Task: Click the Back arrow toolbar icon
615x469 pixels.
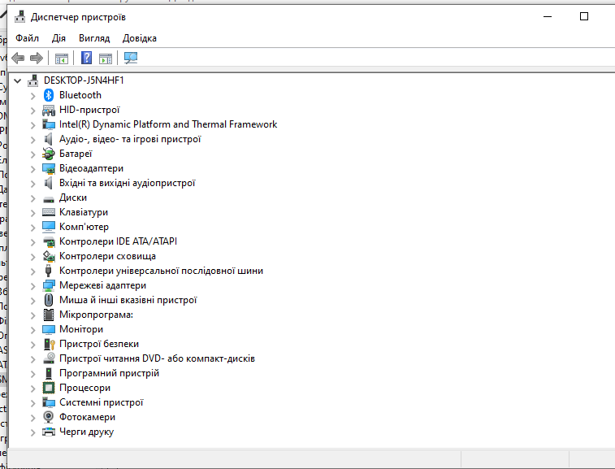Action: click(x=18, y=59)
